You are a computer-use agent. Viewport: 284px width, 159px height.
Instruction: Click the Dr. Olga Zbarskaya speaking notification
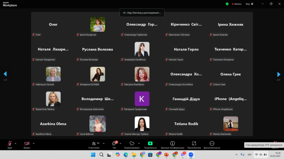(142, 13)
